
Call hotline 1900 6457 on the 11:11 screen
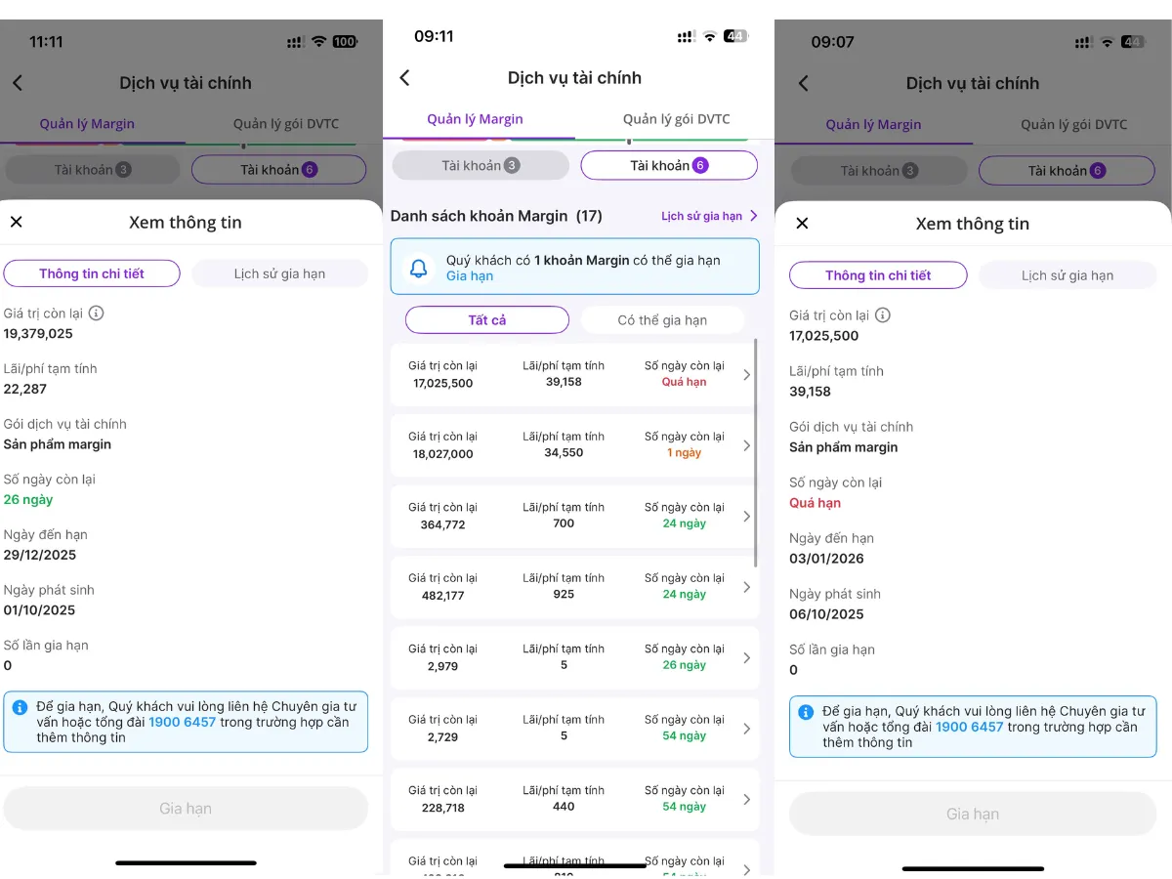click(x=183, y=723)
